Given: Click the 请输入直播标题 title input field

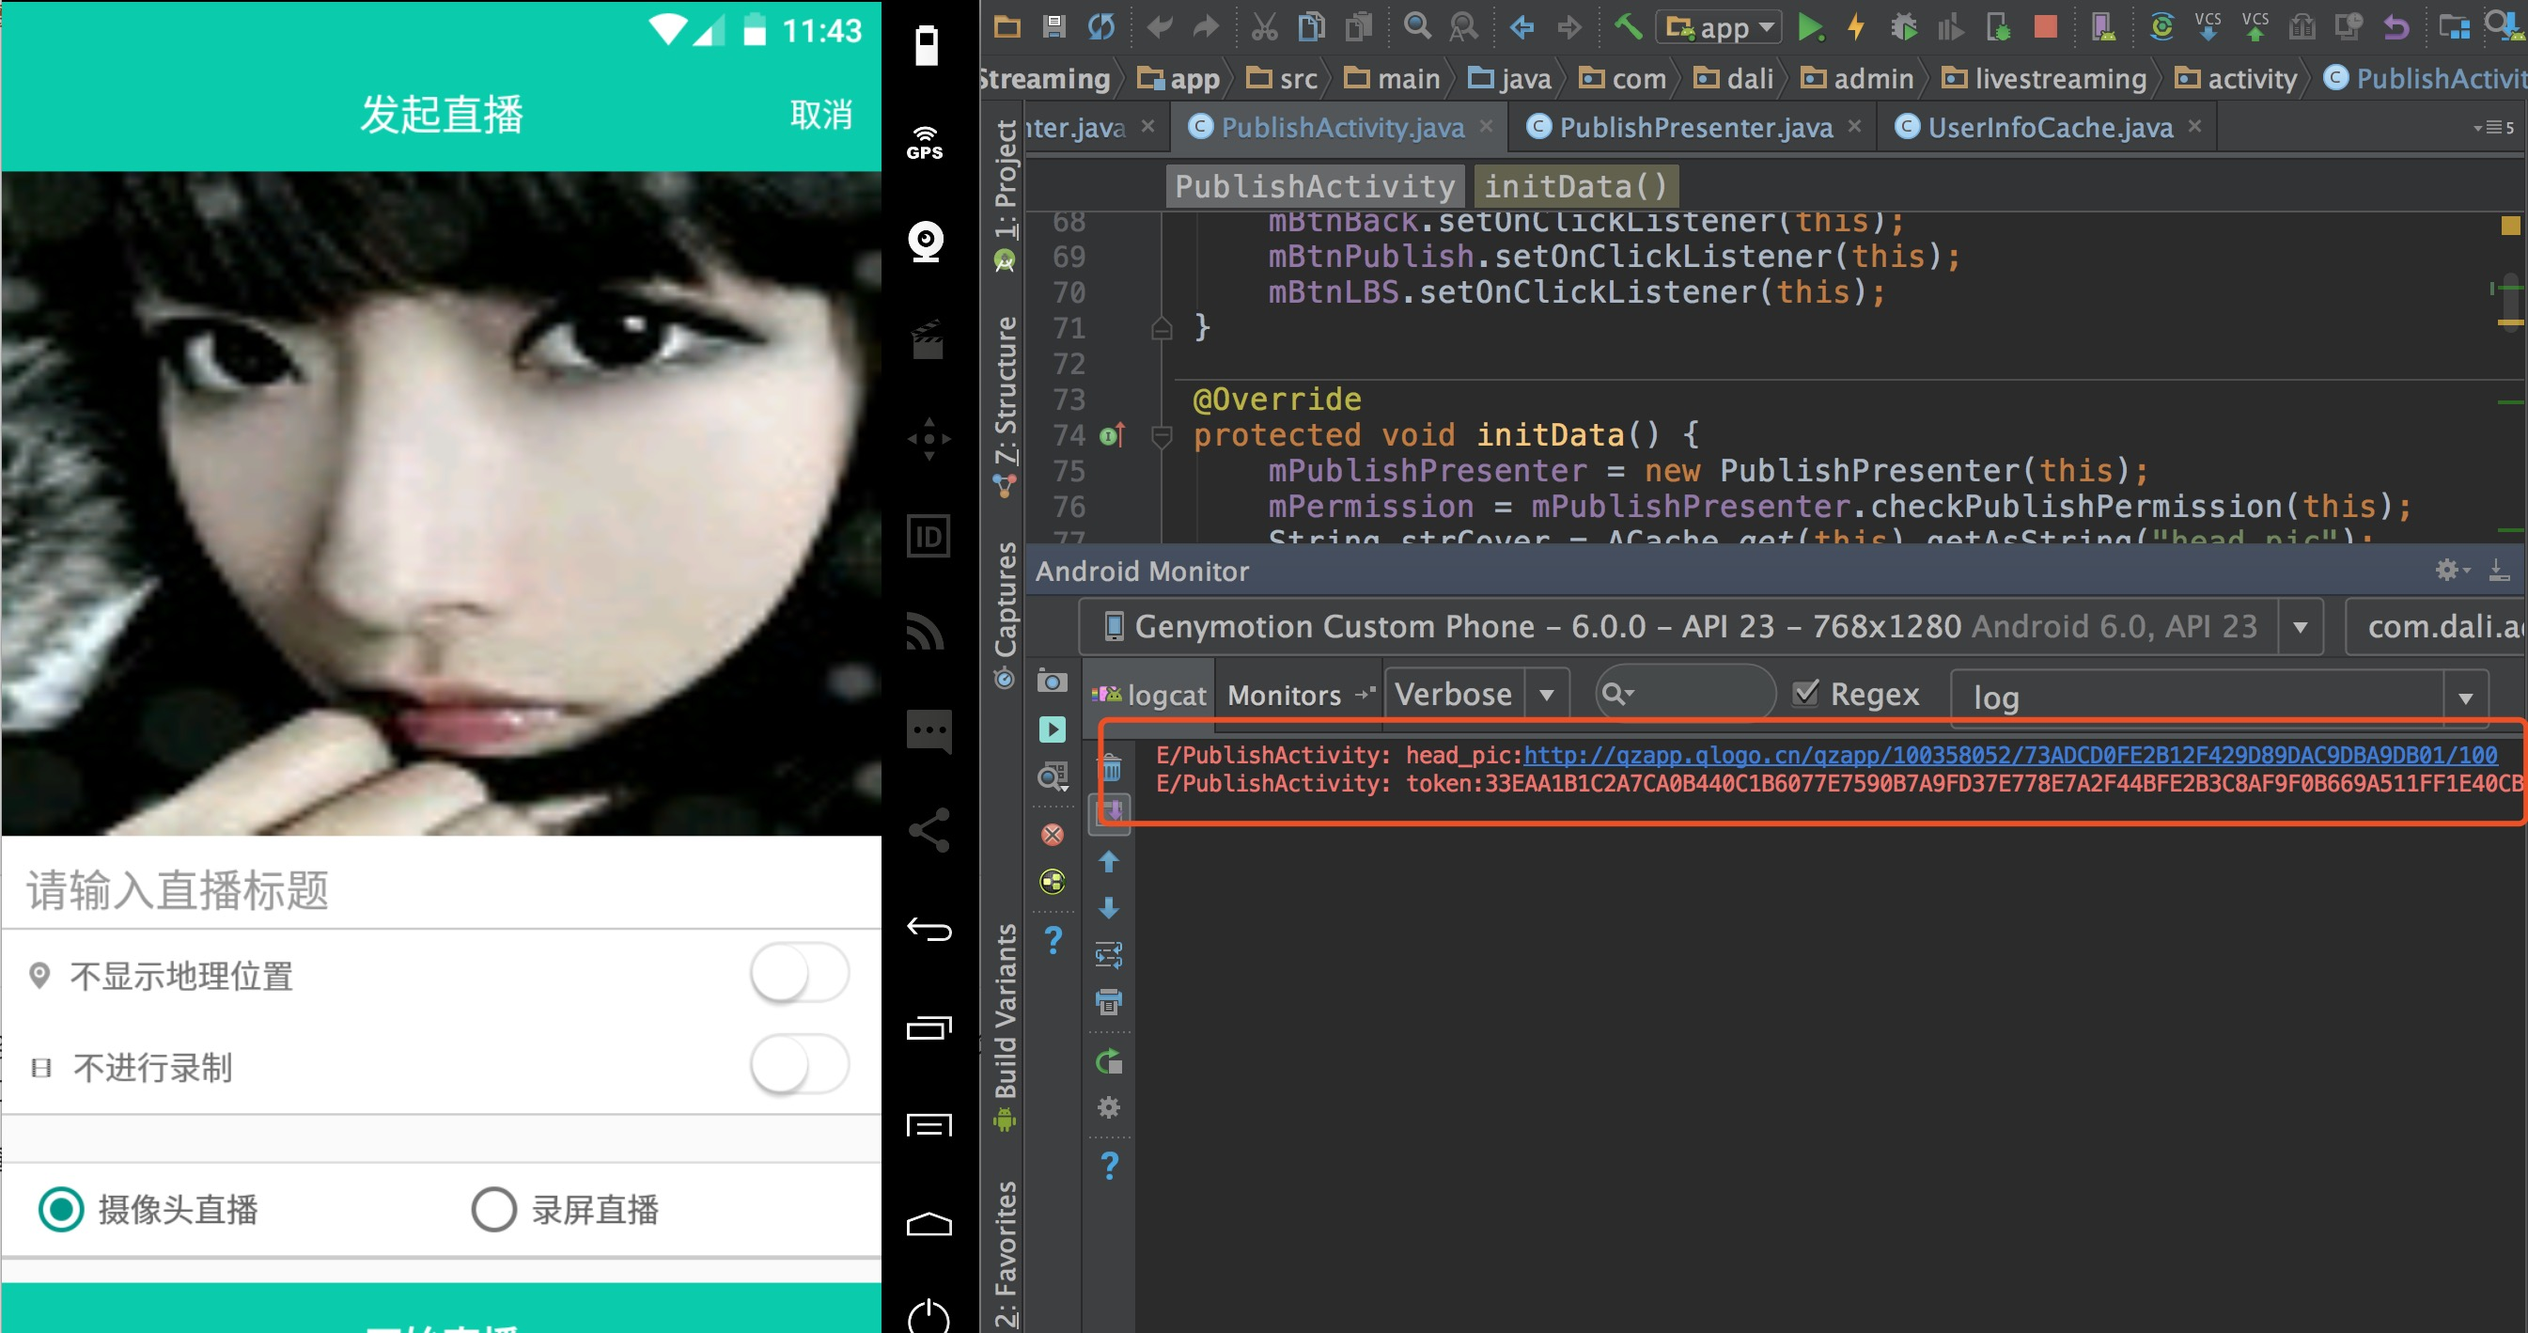Looking at the screenshot, I should (x=442, y=890).
